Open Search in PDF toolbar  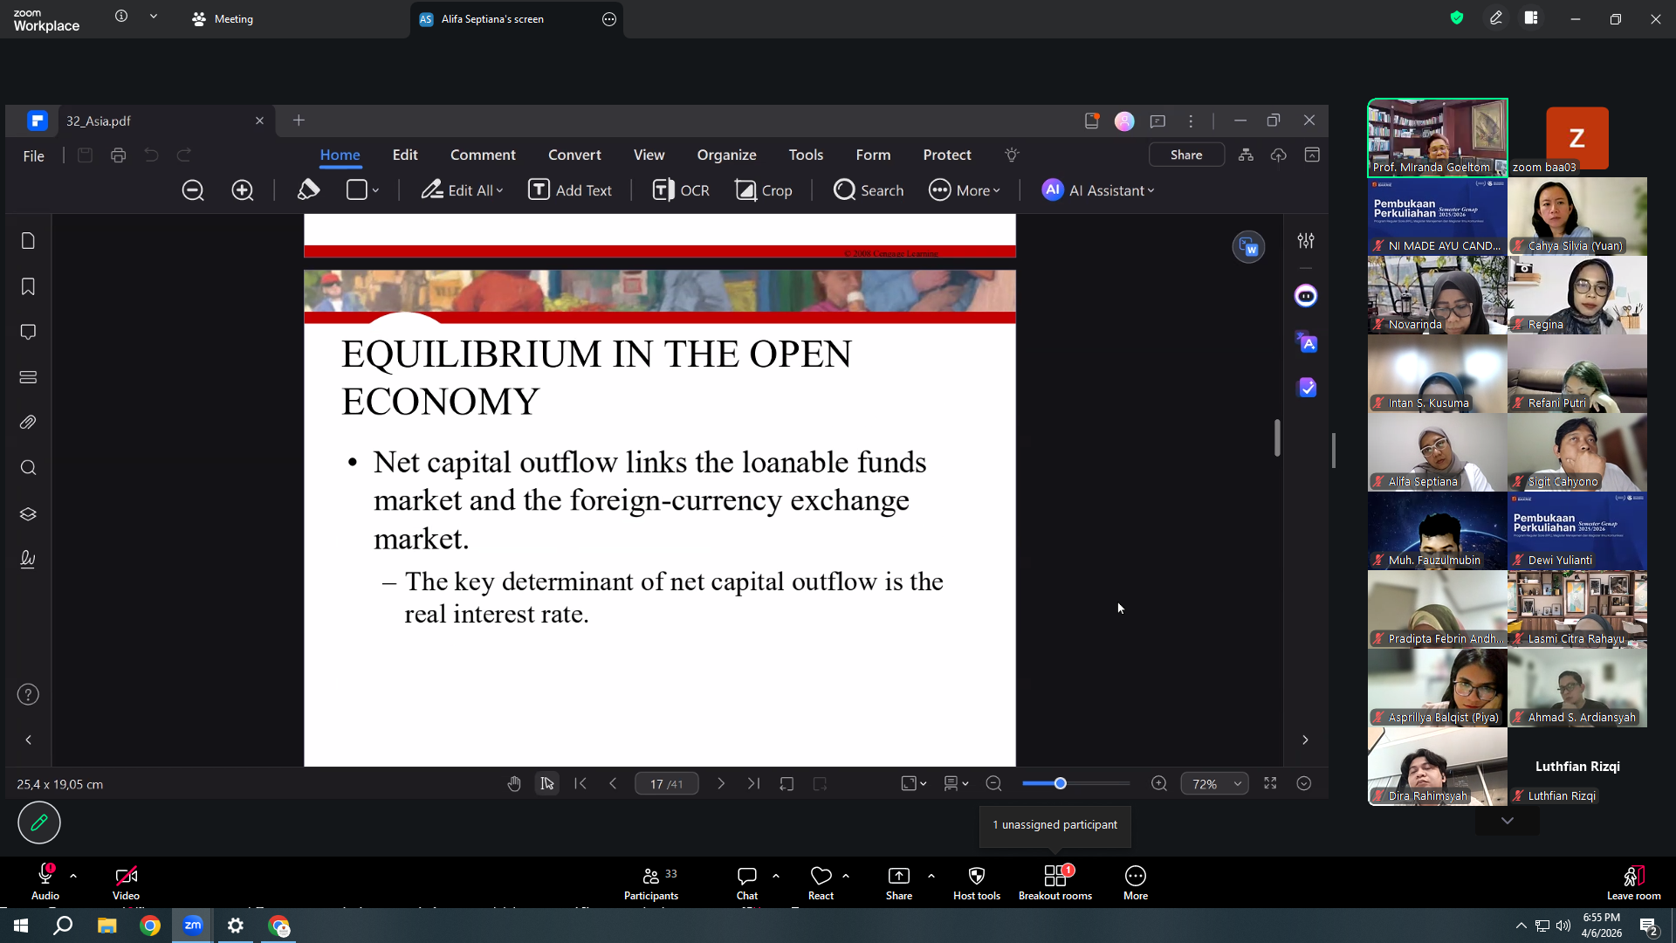[869, 190]
